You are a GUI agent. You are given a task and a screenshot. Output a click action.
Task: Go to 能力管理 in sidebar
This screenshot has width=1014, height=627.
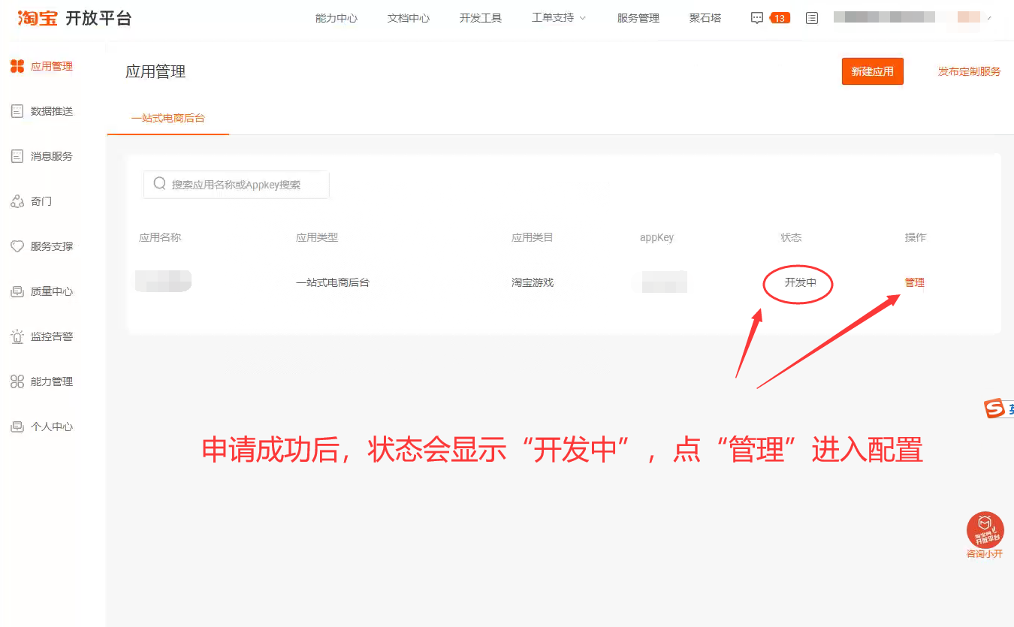(x=52, y=381)
